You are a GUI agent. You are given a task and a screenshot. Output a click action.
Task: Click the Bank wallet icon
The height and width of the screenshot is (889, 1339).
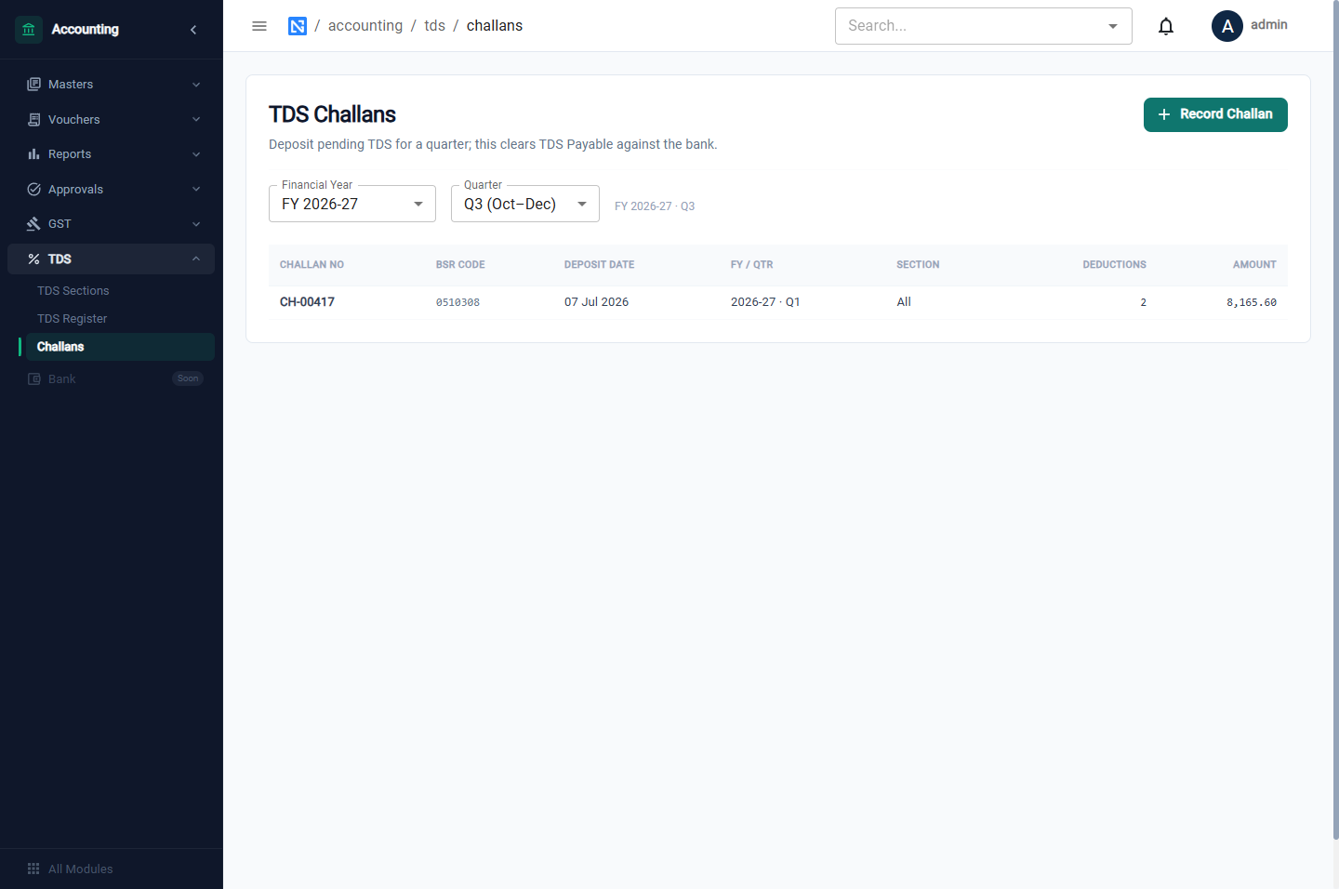pyautogui.click(x=34, y=379)
